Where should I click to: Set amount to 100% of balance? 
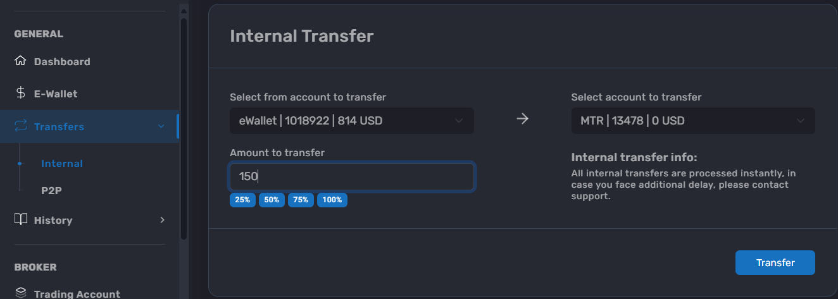(332, 200)
